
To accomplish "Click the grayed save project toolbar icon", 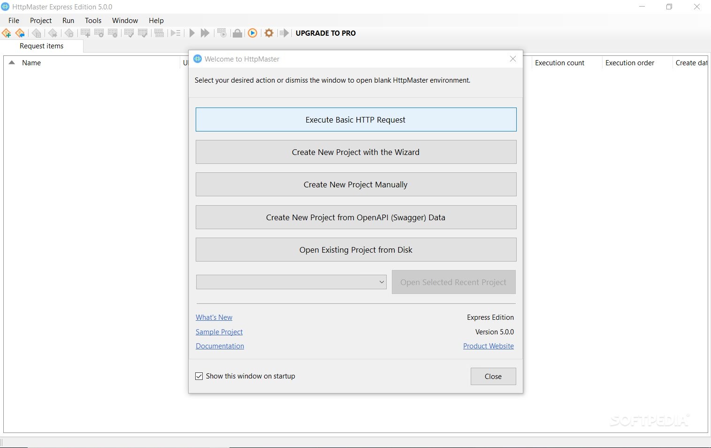I will [37, 33].
